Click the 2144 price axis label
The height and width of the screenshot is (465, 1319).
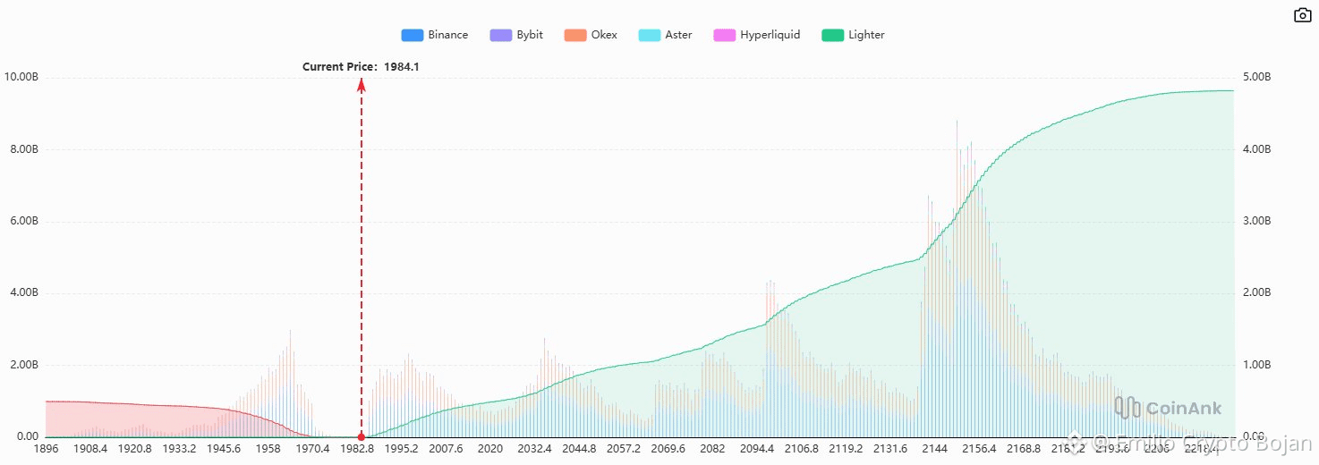(935, 449)
